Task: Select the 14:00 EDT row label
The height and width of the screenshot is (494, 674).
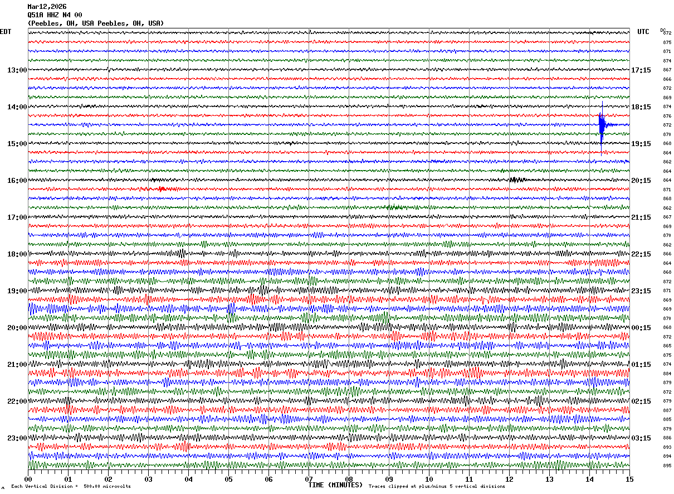Action: 17,107
